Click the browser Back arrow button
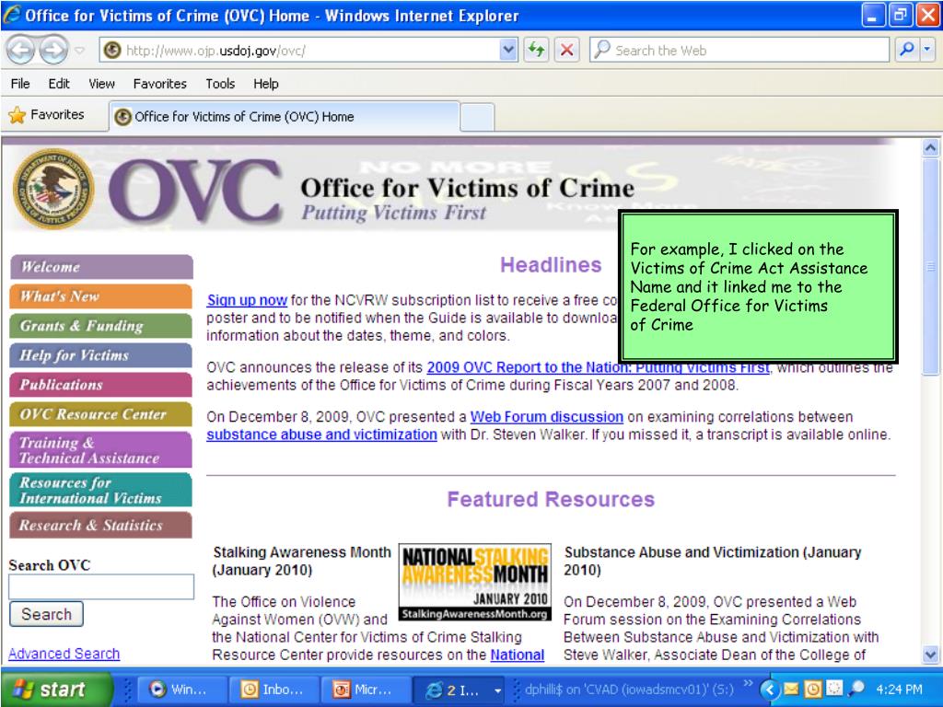This screenshot has height=707, width=943. (20, 51)
